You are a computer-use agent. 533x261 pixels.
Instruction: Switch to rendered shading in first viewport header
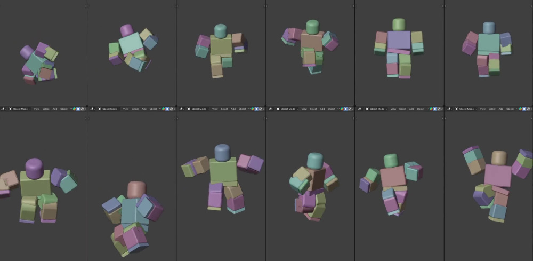coord(82,109)
